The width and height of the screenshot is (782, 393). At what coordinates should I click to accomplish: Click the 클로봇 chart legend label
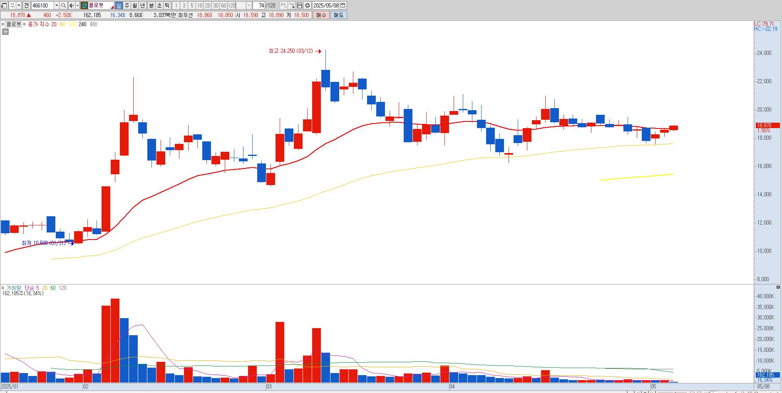click(14, 25)
